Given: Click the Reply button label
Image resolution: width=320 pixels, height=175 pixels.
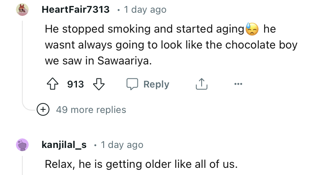Looking at the screenshot, I should coord(156,84).
